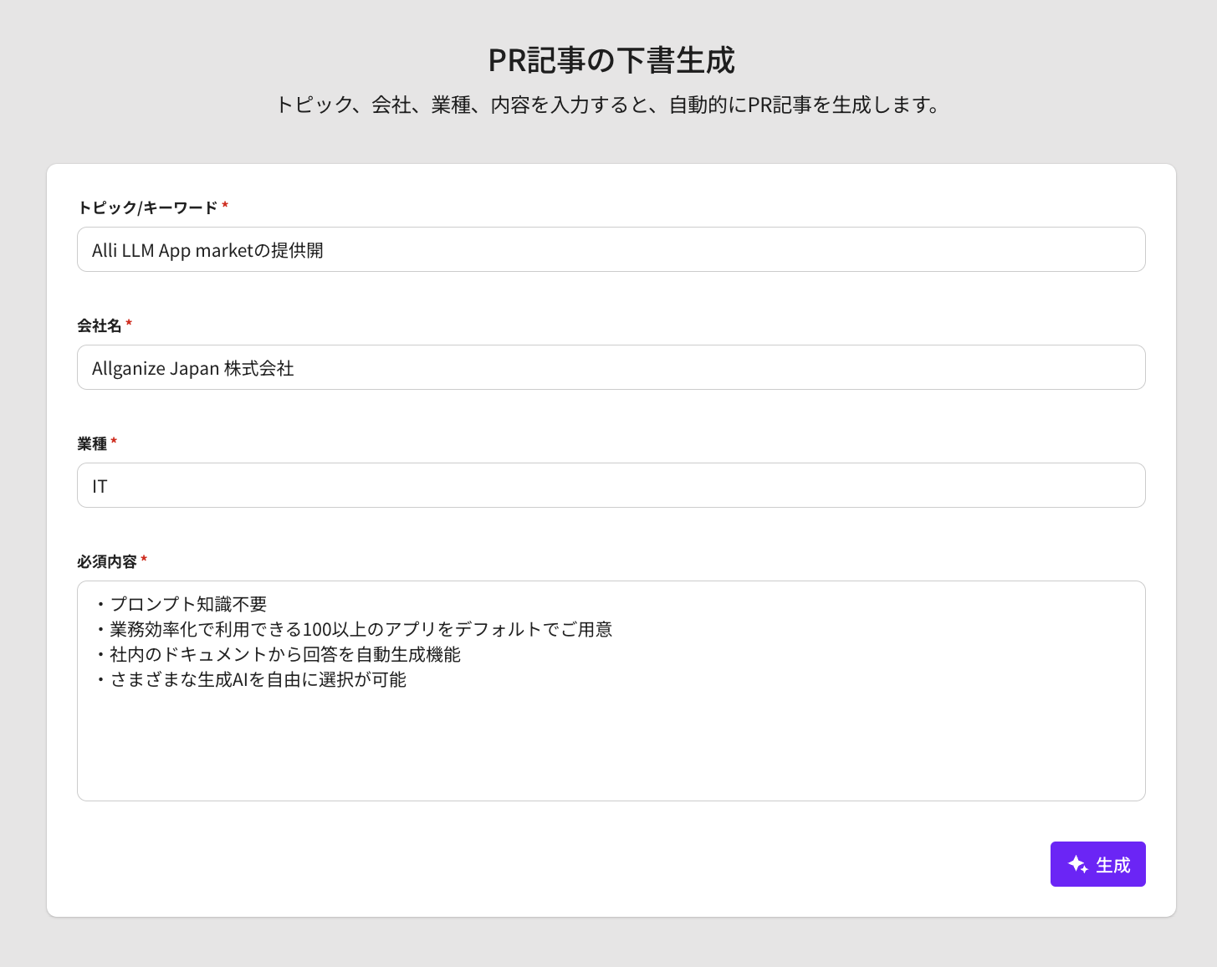This screenshot has height=967, width=1217.
Task: Click the text 提供開 in topic field
Action: 297,250
